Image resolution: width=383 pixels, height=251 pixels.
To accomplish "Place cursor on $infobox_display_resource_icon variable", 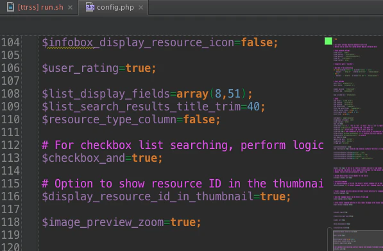I will click(138, 42).
